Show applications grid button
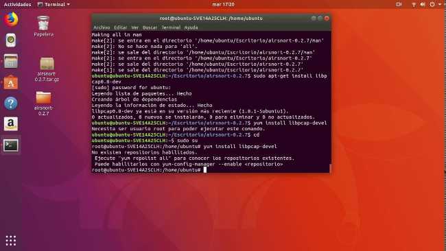 pyautogui.click(x=11, y=241)
